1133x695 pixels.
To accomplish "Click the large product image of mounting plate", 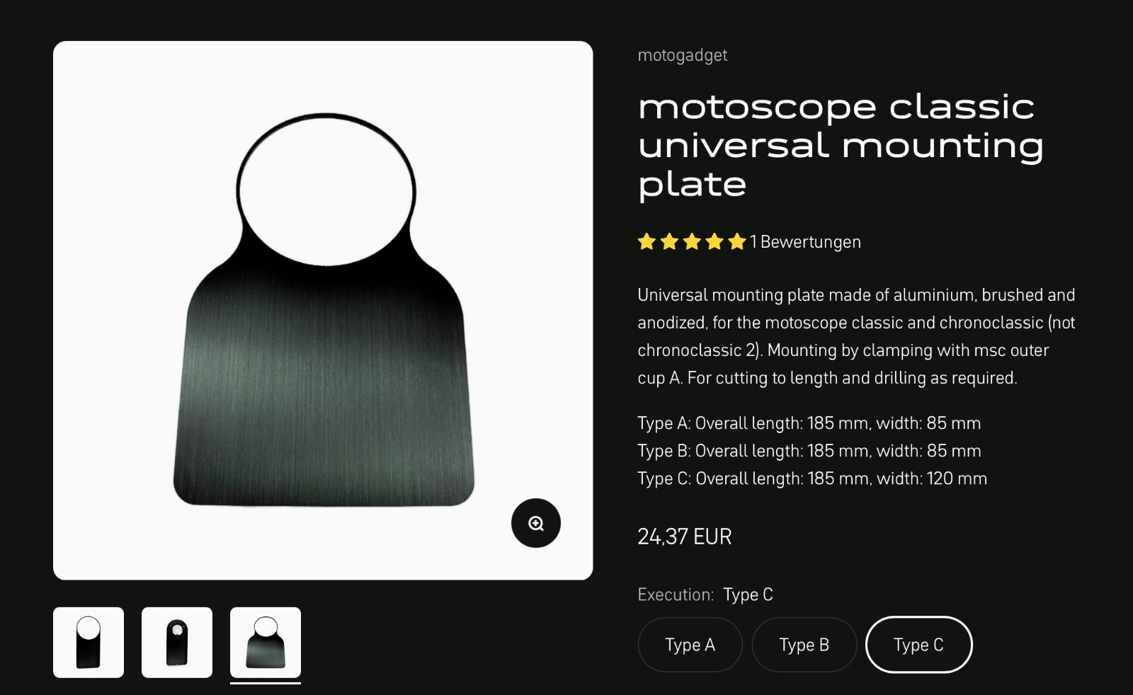I will click(x=323, y=311).
